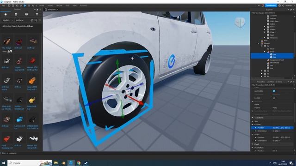The height and width of the screenshot is (166, 296).
Task: Open the TEST ribbon tab
Action: click(68, 6)
